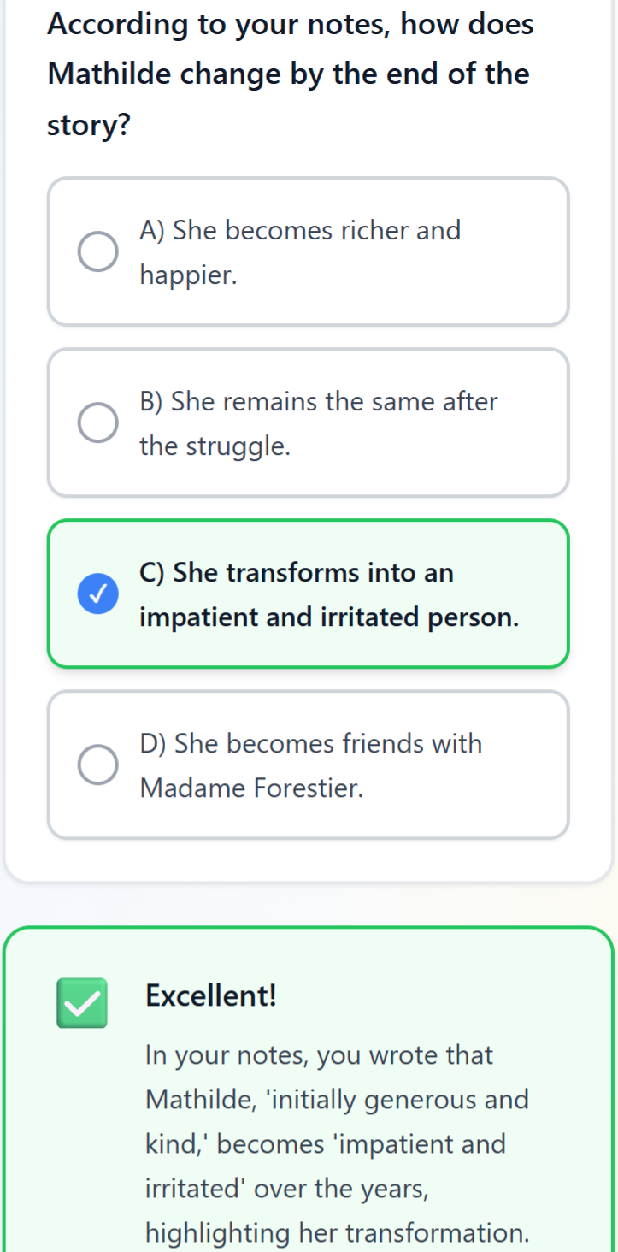Click option B answer card

(x=309, y=422)
